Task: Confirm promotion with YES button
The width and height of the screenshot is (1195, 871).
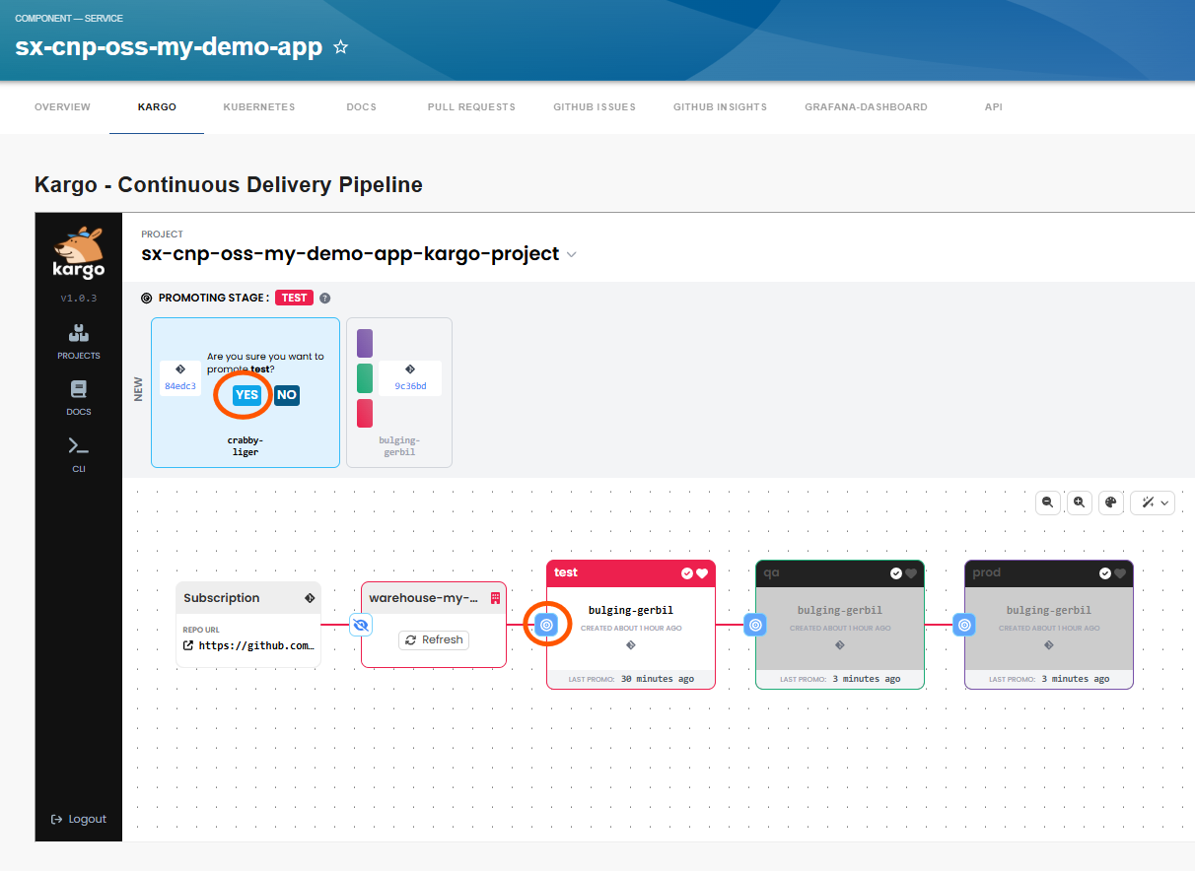Action: [x=246, y=395]
